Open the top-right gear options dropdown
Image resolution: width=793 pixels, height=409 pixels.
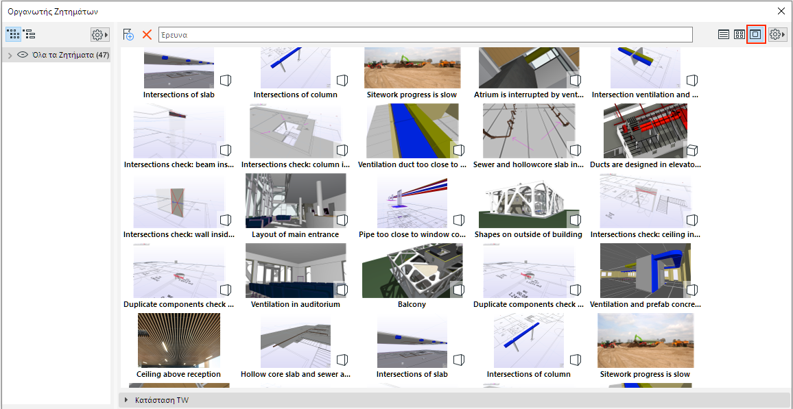[x=778, y=34]
